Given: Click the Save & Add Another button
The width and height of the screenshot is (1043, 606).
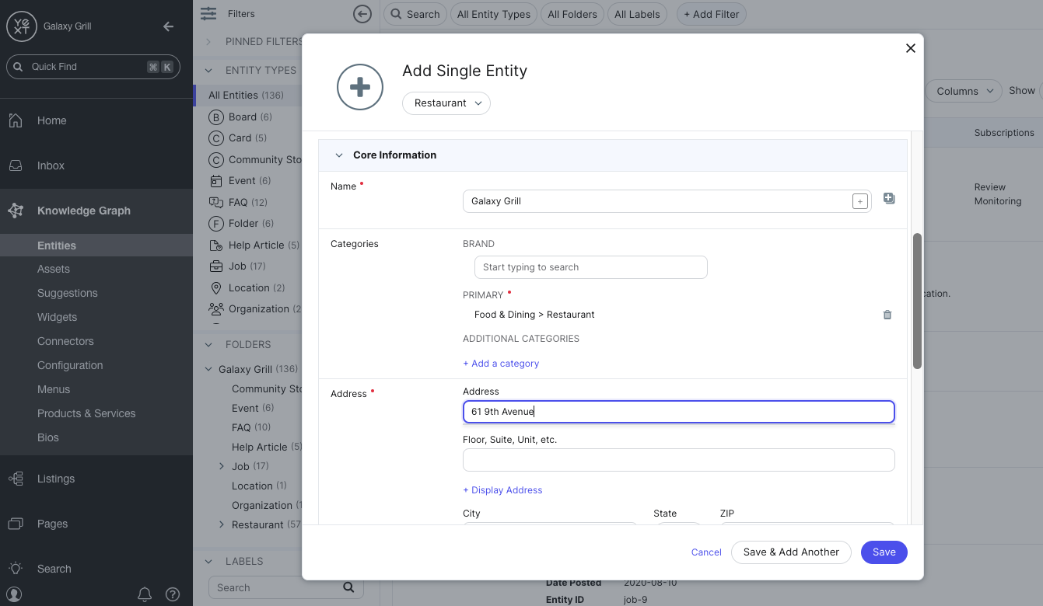Looking at the screenshot, I should point(791,552).
